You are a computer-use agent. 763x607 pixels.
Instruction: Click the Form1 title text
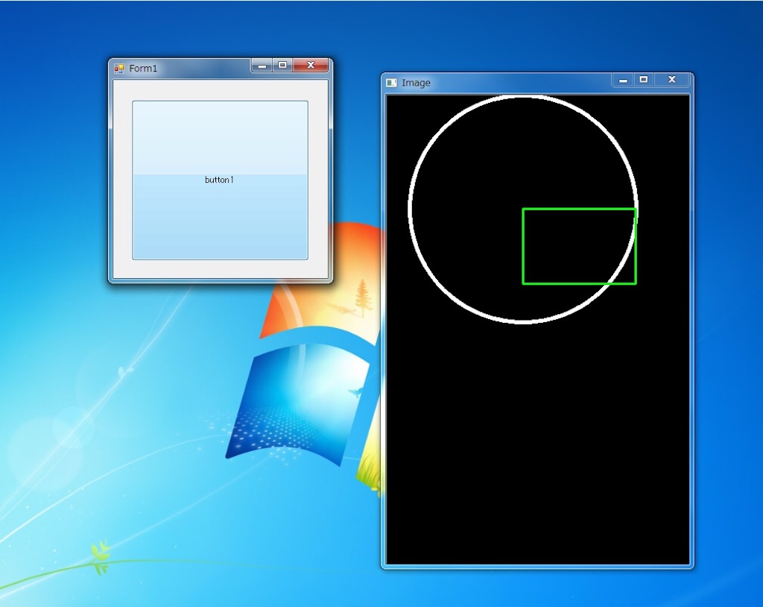[143, 69]
